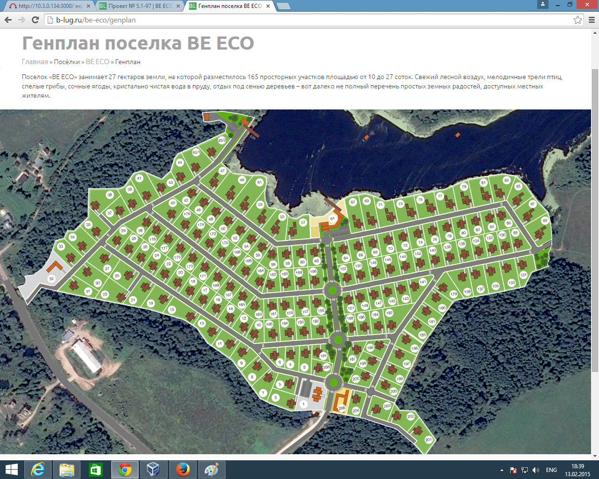
Task: Bookmark page with the star icon
Action: pos(577,20)
